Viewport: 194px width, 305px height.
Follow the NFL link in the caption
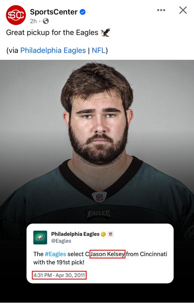point(99,50)
